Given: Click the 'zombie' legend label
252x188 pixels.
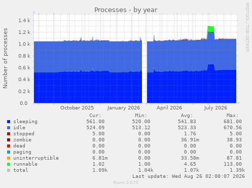Looking at the screenshot, I should (x=22, y=140).
